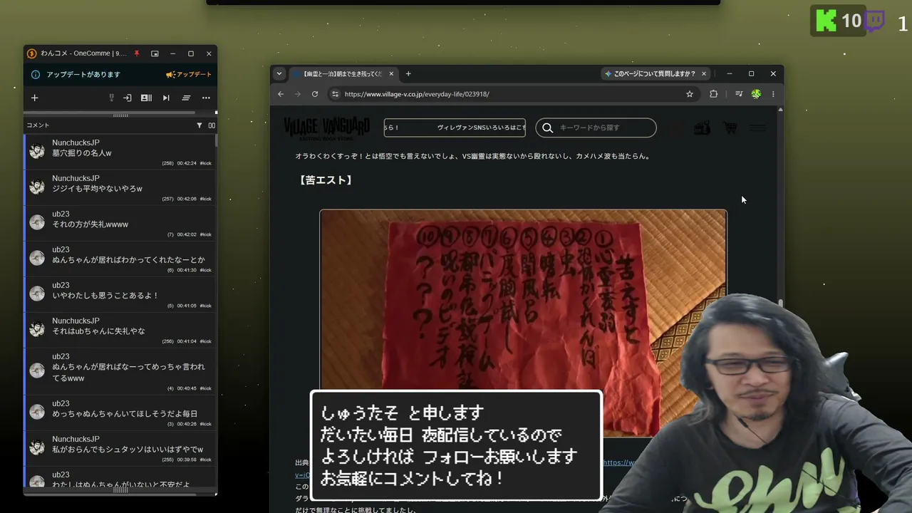Select the comment 墓穴掘りの名人w

[x=120, y=152]
